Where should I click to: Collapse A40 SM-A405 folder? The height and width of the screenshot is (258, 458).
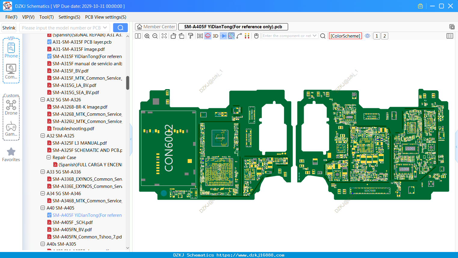[x=43, y=208]
